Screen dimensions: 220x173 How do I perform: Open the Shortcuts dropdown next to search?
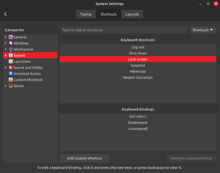[203, 30]
